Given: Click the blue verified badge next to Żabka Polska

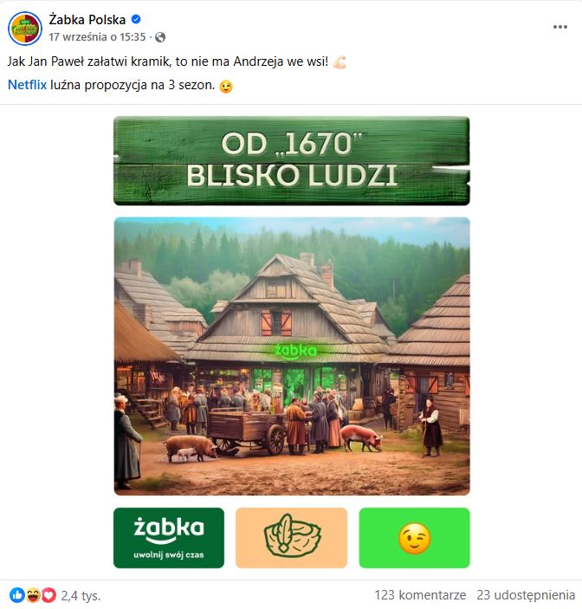Looking at the screenshot, I should coord(136,19).
